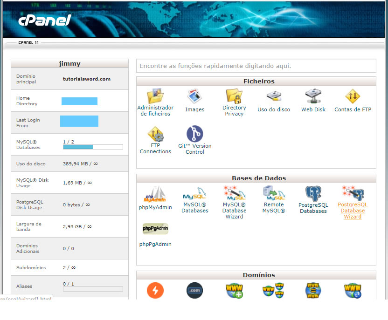Click the MySQL® Database Wizard link text
Image resolution: width=388 pixels, height=320 pixels.
pos(234,211)
